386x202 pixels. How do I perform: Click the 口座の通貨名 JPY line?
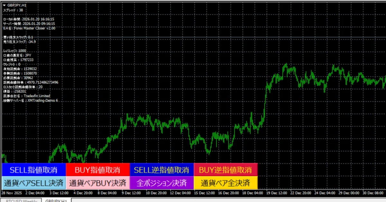[x=17, y=55]
